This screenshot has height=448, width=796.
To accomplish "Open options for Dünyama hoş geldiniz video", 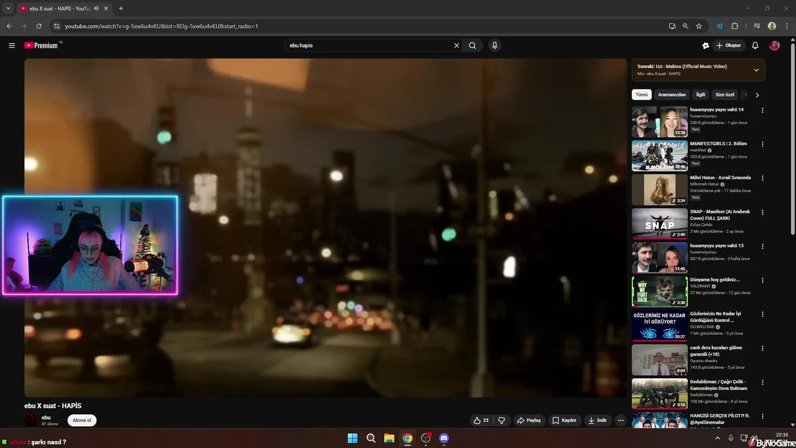I will click(x=762, y=280).
